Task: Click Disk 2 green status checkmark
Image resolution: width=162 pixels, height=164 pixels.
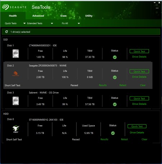Action: [115, 77]
